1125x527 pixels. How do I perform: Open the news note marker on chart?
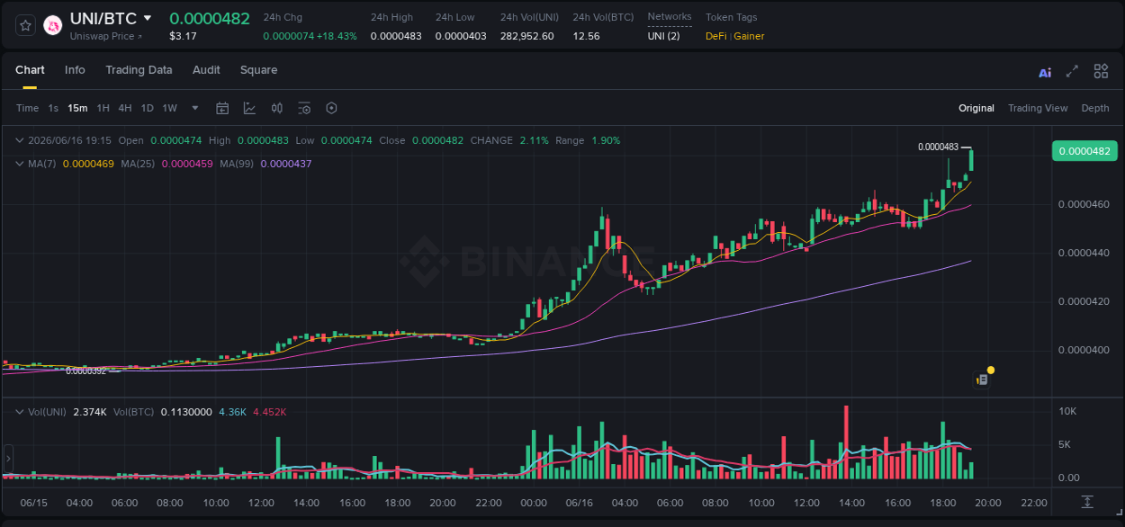point(983,380)
